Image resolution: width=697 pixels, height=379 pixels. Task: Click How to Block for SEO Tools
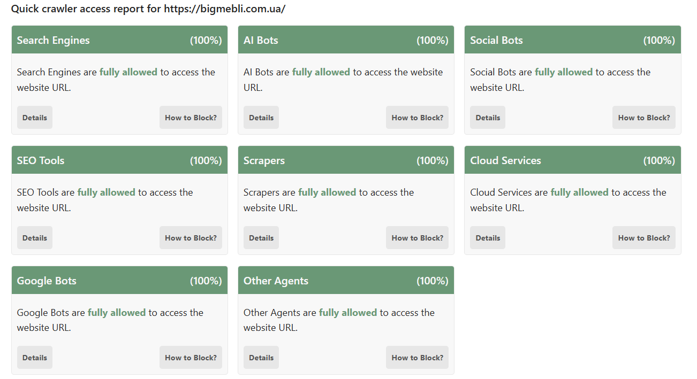[x=191, y=238]
